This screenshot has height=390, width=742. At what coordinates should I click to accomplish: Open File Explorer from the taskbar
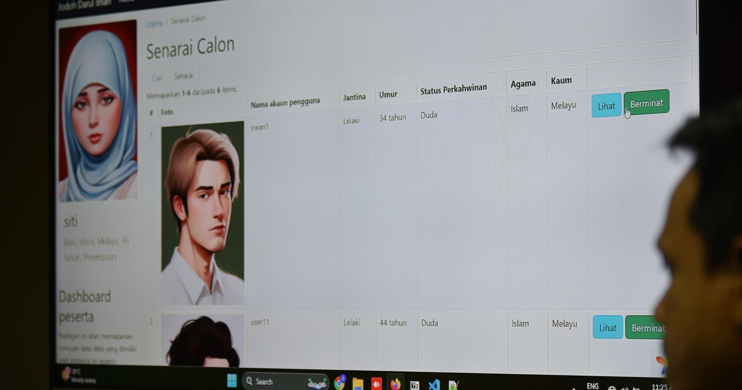coord(358,384)
